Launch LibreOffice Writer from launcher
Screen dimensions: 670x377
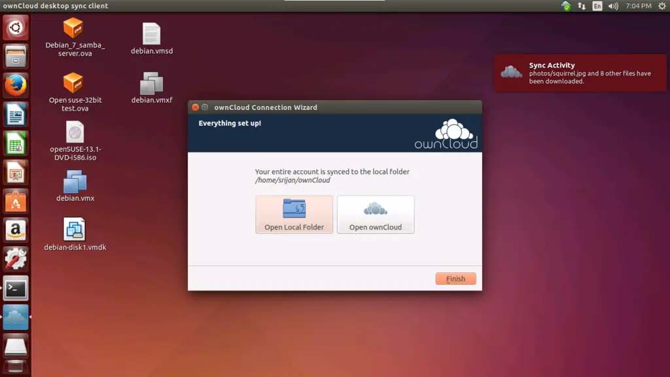(x=16, y=115)
